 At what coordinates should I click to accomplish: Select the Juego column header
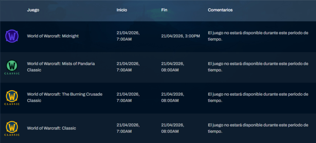[x=33, y=10]
